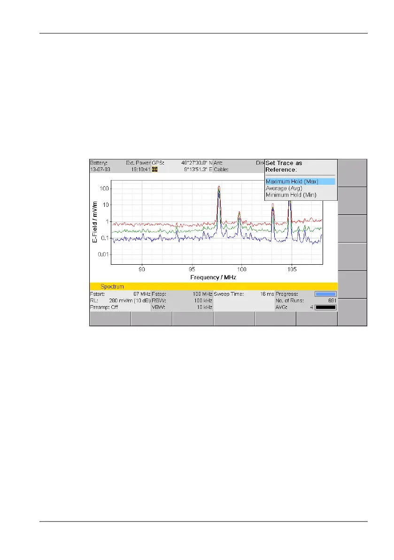Click the date 13-07-03
Screen dimensions: 394x560
tap(100, 170)
